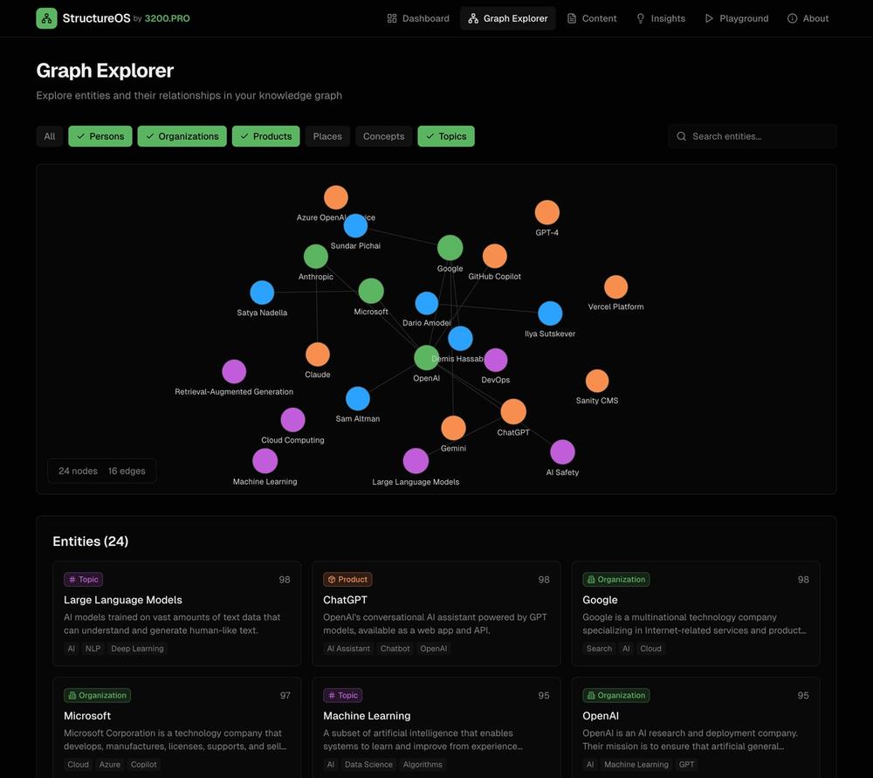Toggle the Persons filter off
This screenshot has height=778, width=873.
pos(100,136)
